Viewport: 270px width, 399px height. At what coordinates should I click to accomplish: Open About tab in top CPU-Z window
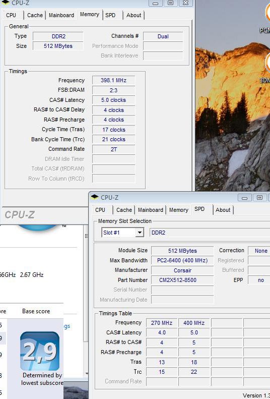point(134,15)
